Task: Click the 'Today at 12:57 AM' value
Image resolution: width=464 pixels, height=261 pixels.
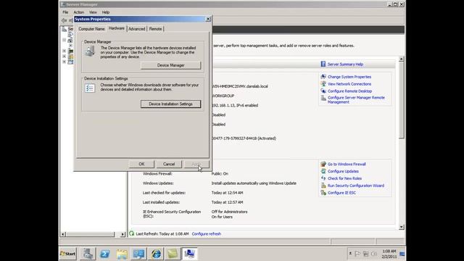Action: click(227, 202)
